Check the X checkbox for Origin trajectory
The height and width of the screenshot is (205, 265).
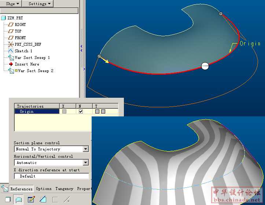[65, 111]
